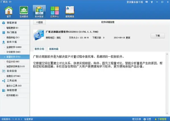
Task: Switch to the 软件介绍 tab
Action: 40,49
